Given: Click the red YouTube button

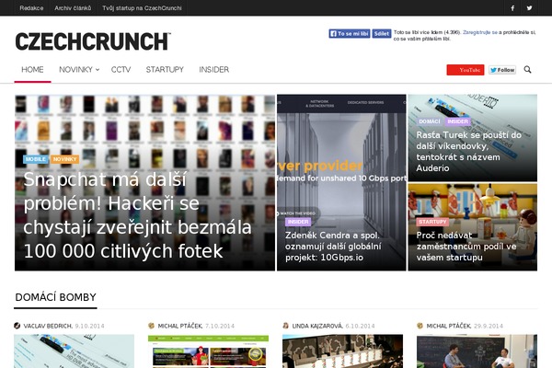Looking at the screenshot, I should pyautogui.click(x=465, y=70).
